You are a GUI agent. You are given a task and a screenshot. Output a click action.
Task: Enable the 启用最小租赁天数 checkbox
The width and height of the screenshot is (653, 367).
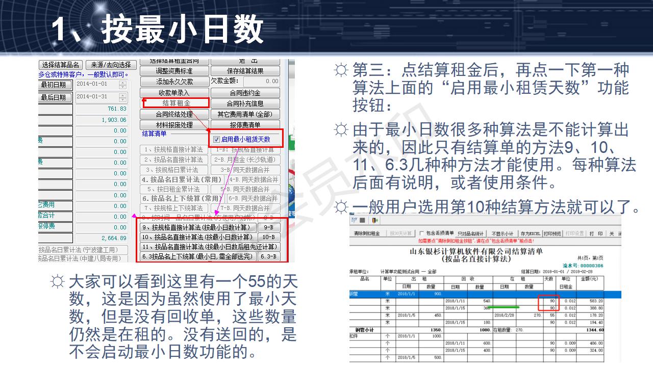[216, 139]
